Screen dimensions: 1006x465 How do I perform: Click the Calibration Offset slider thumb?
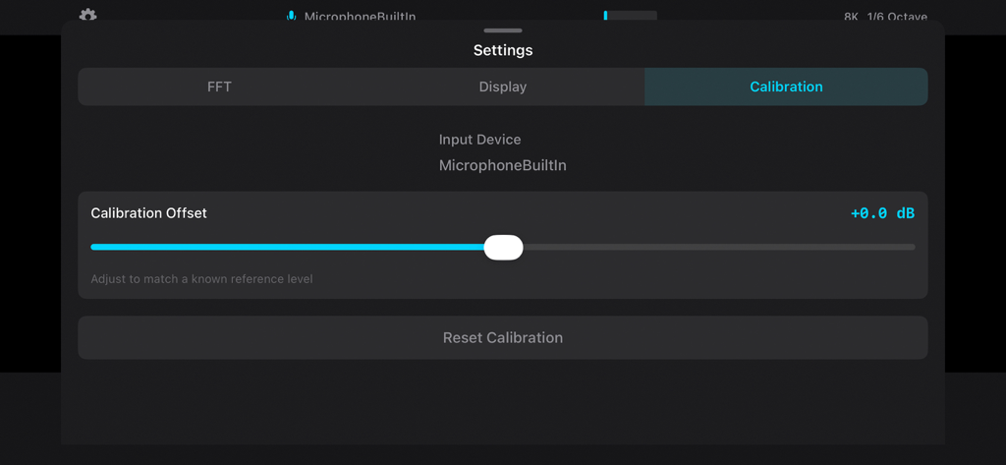coord(504,248)
